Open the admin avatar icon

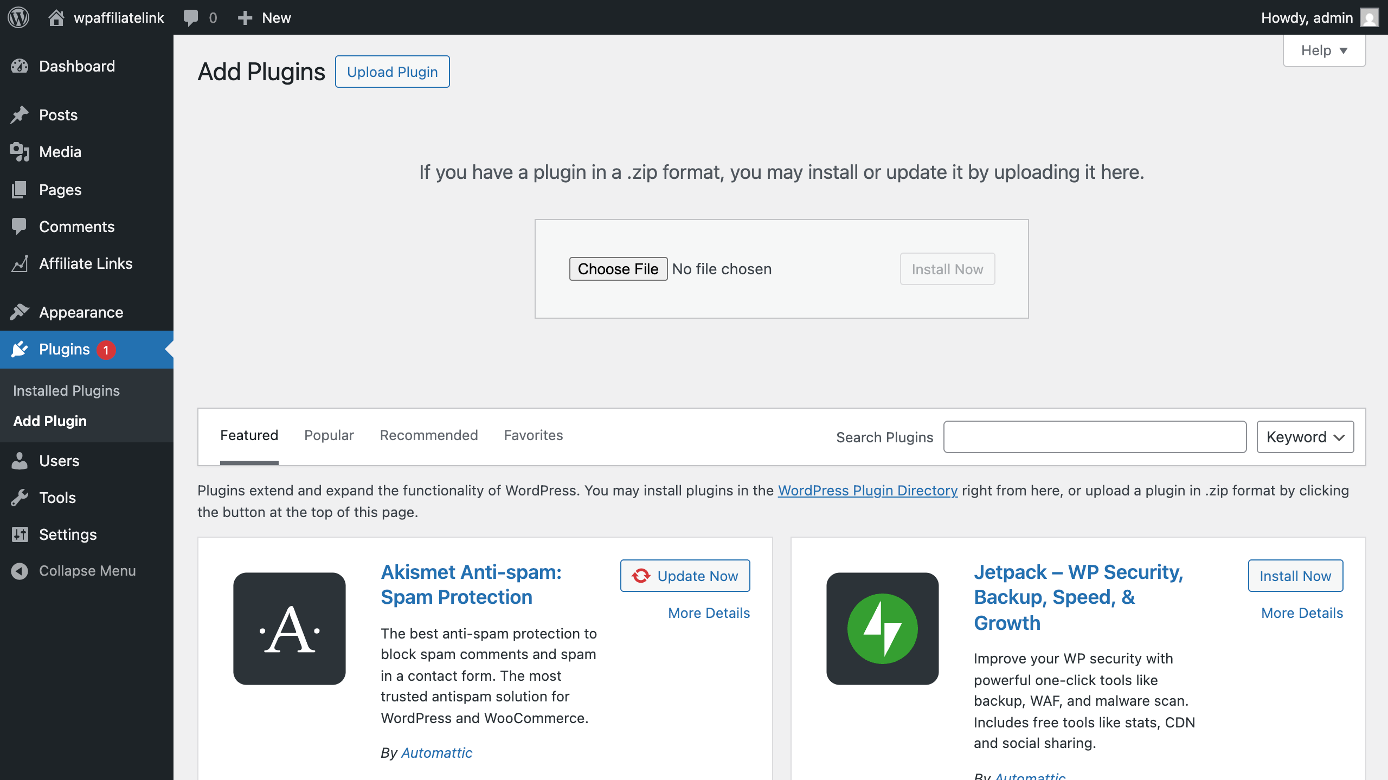click(1370, 18)
